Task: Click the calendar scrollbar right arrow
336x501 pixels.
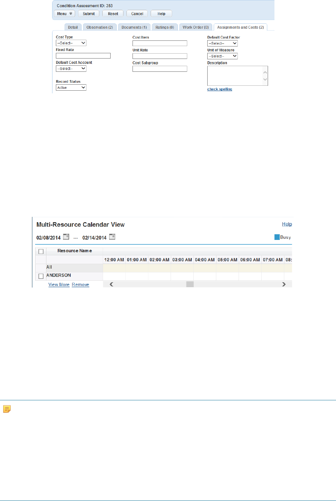Action: tap(284, 284)
